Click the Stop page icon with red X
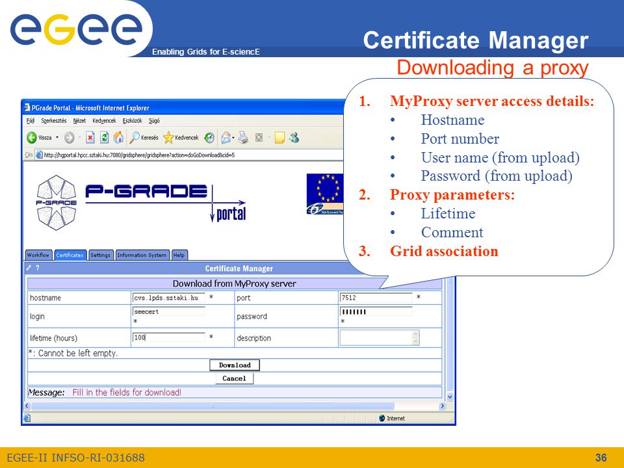The height and width of the screenshot is (468, 624). [x=90, y=138]
